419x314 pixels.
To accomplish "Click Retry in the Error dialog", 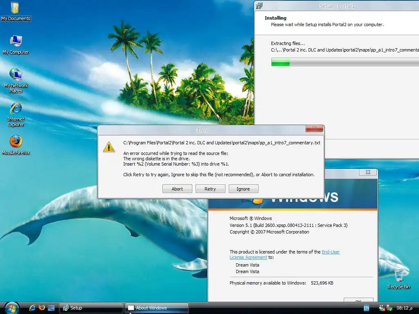I will [210, 189].
